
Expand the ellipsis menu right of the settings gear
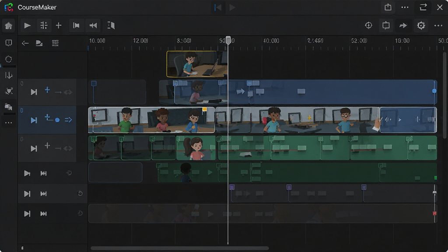coord(438,25)
